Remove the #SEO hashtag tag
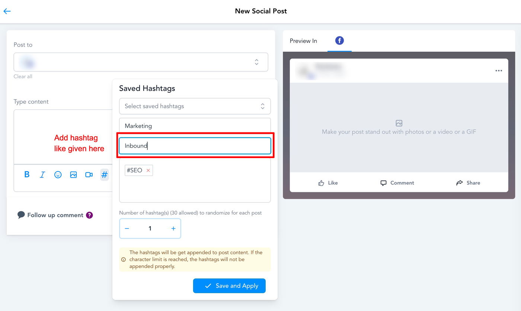 (148, 170)
